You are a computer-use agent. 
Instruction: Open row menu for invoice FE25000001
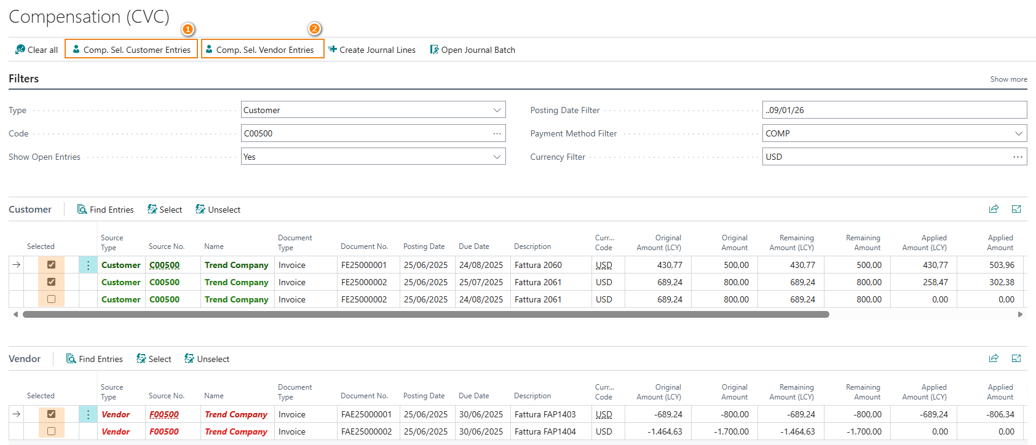(88, 265)
